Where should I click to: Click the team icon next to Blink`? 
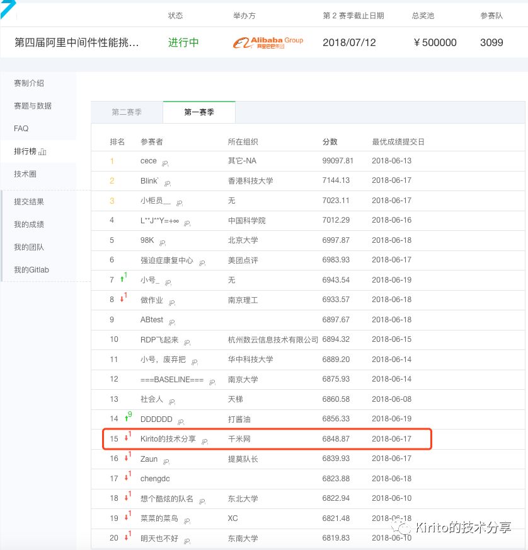[168, 184]
